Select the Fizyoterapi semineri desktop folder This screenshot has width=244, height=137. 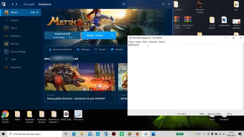[30, 117]
